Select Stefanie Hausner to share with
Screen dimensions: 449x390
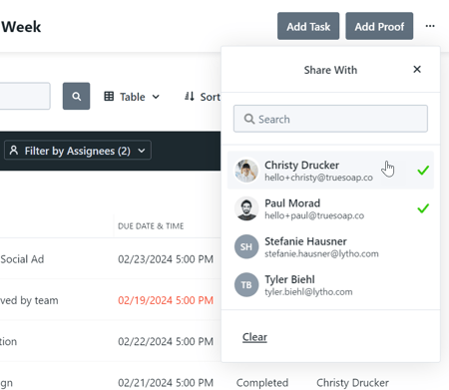pos(330,246)
